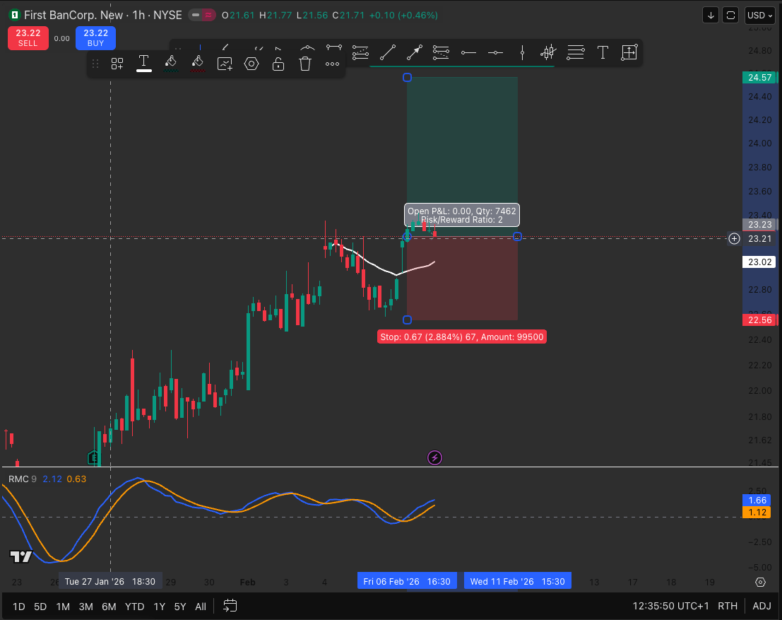The height and width of the screenshot is (620, 782).
Task: Select the vertical line tool
Action: [x=522, y=52]
